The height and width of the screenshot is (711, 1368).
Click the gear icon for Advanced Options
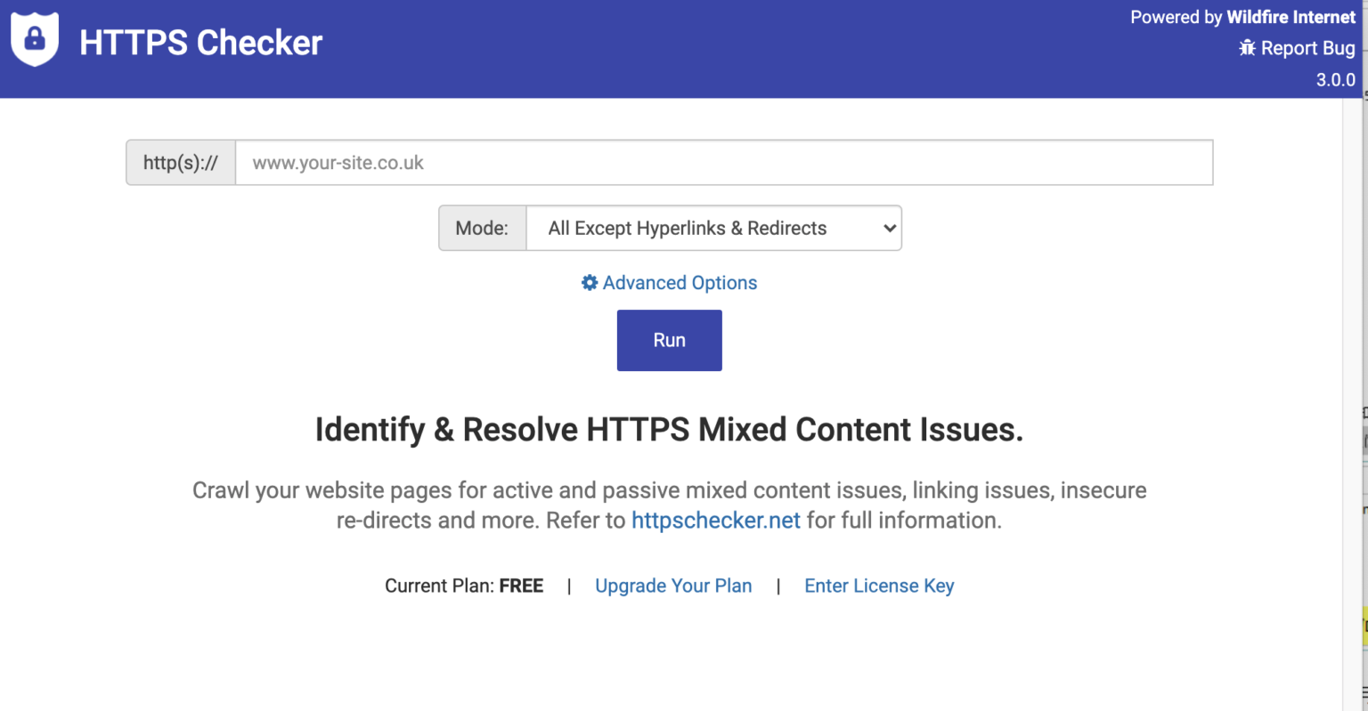tap(590, 283)
